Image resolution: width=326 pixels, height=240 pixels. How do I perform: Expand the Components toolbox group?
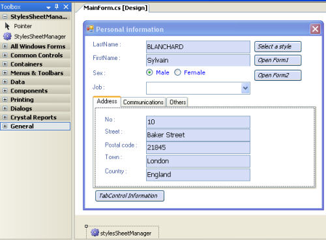click(x=5, y=91)
